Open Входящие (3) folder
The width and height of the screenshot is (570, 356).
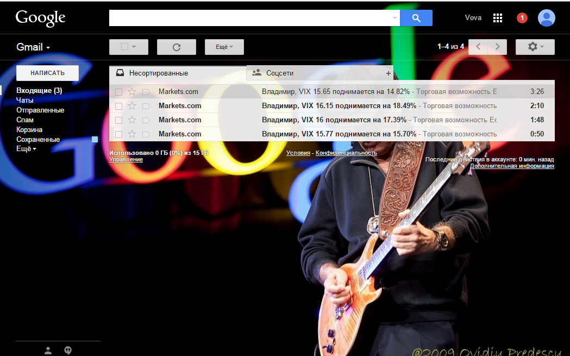point(39,91)
